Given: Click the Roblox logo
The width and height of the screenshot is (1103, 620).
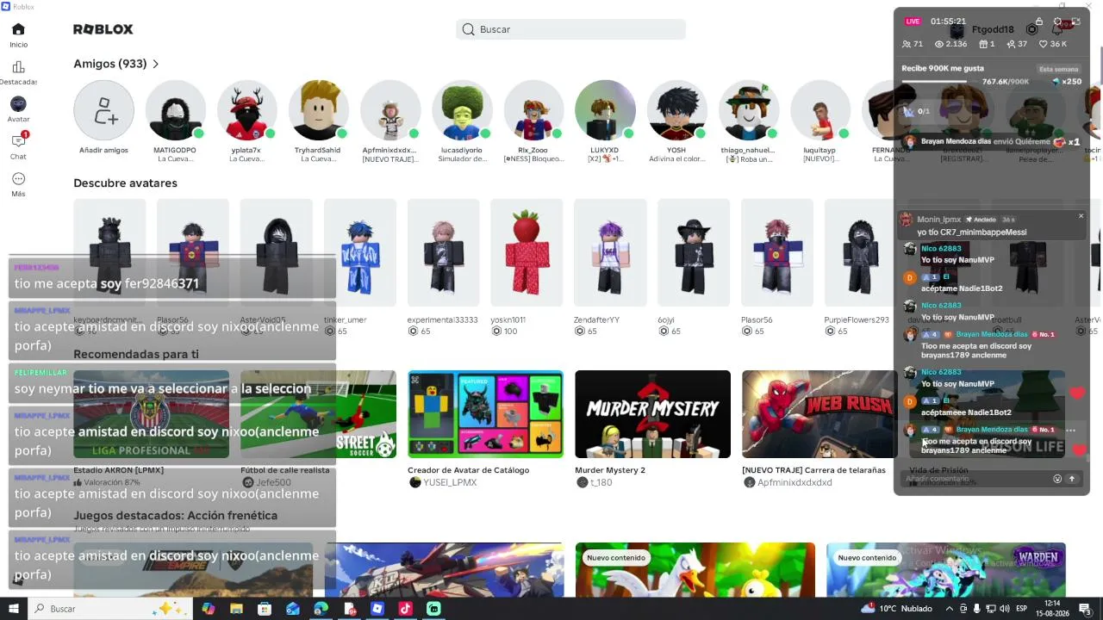Looking at the screenshot, I should [103, 29].
